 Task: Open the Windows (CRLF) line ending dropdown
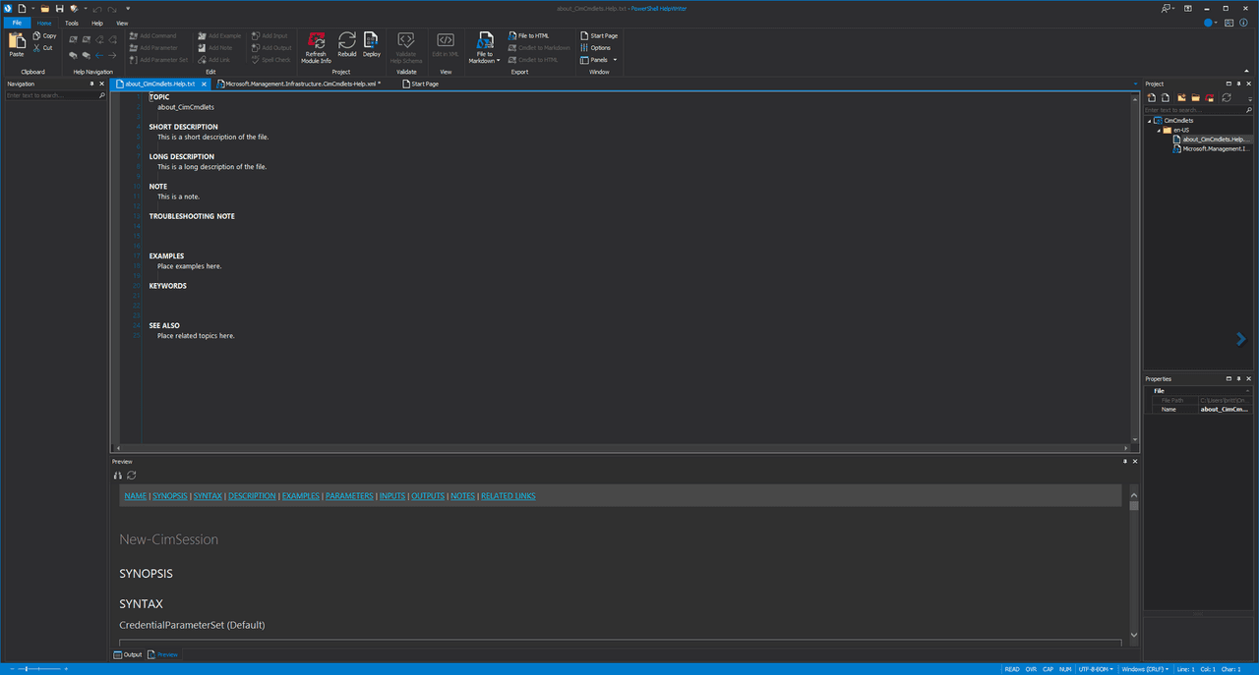click(1146, 669)
